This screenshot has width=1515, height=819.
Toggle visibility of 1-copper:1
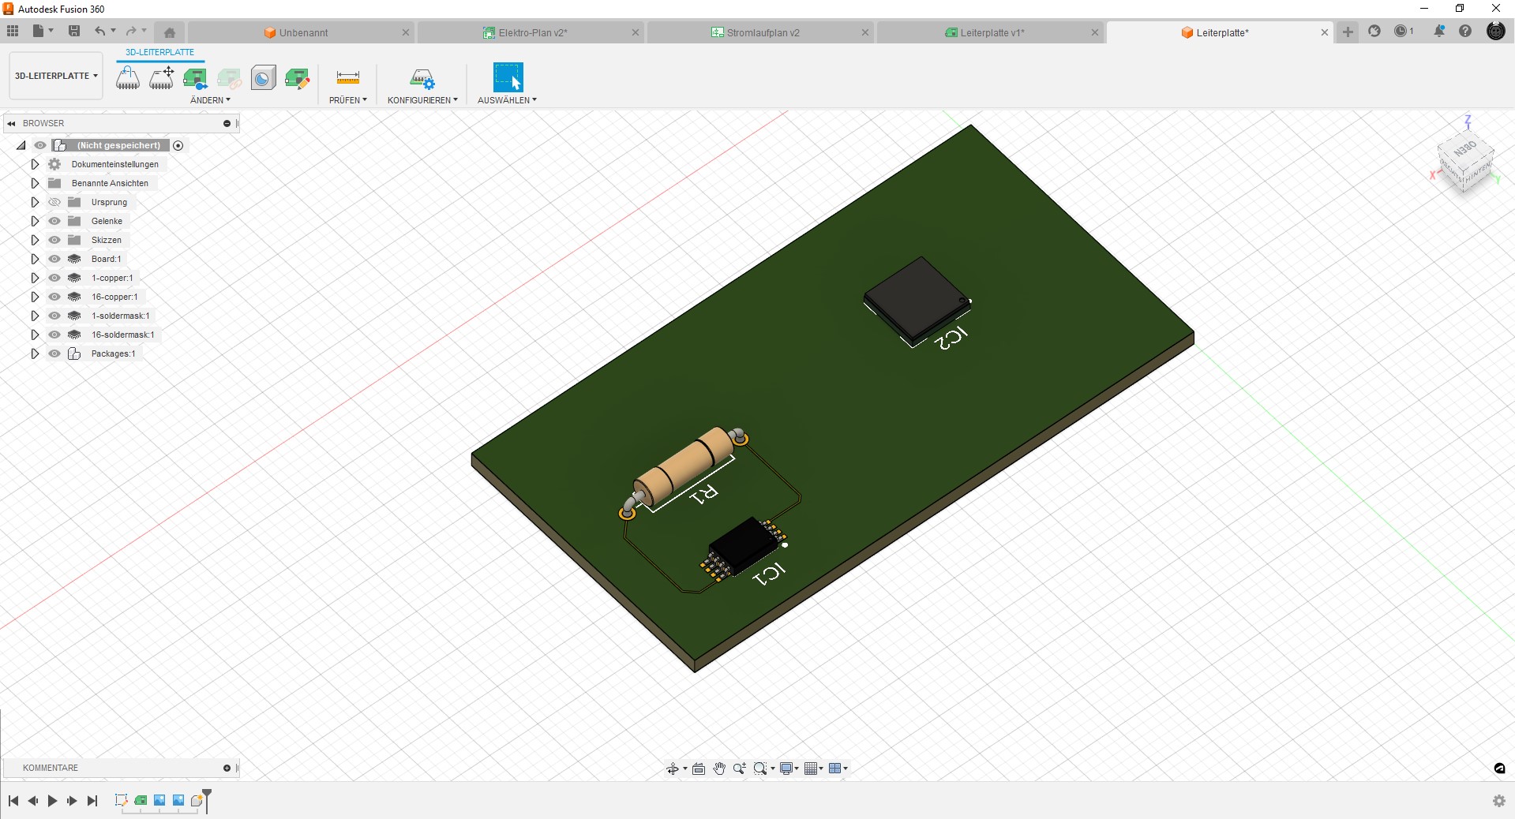point(54,278)
